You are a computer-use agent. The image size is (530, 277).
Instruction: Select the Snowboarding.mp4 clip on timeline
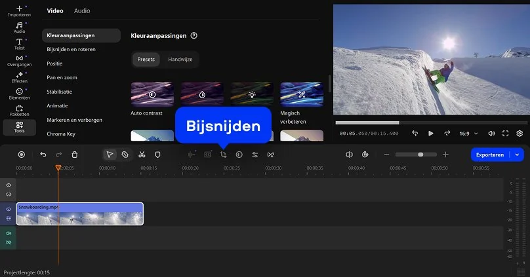(x=80, y=213)
